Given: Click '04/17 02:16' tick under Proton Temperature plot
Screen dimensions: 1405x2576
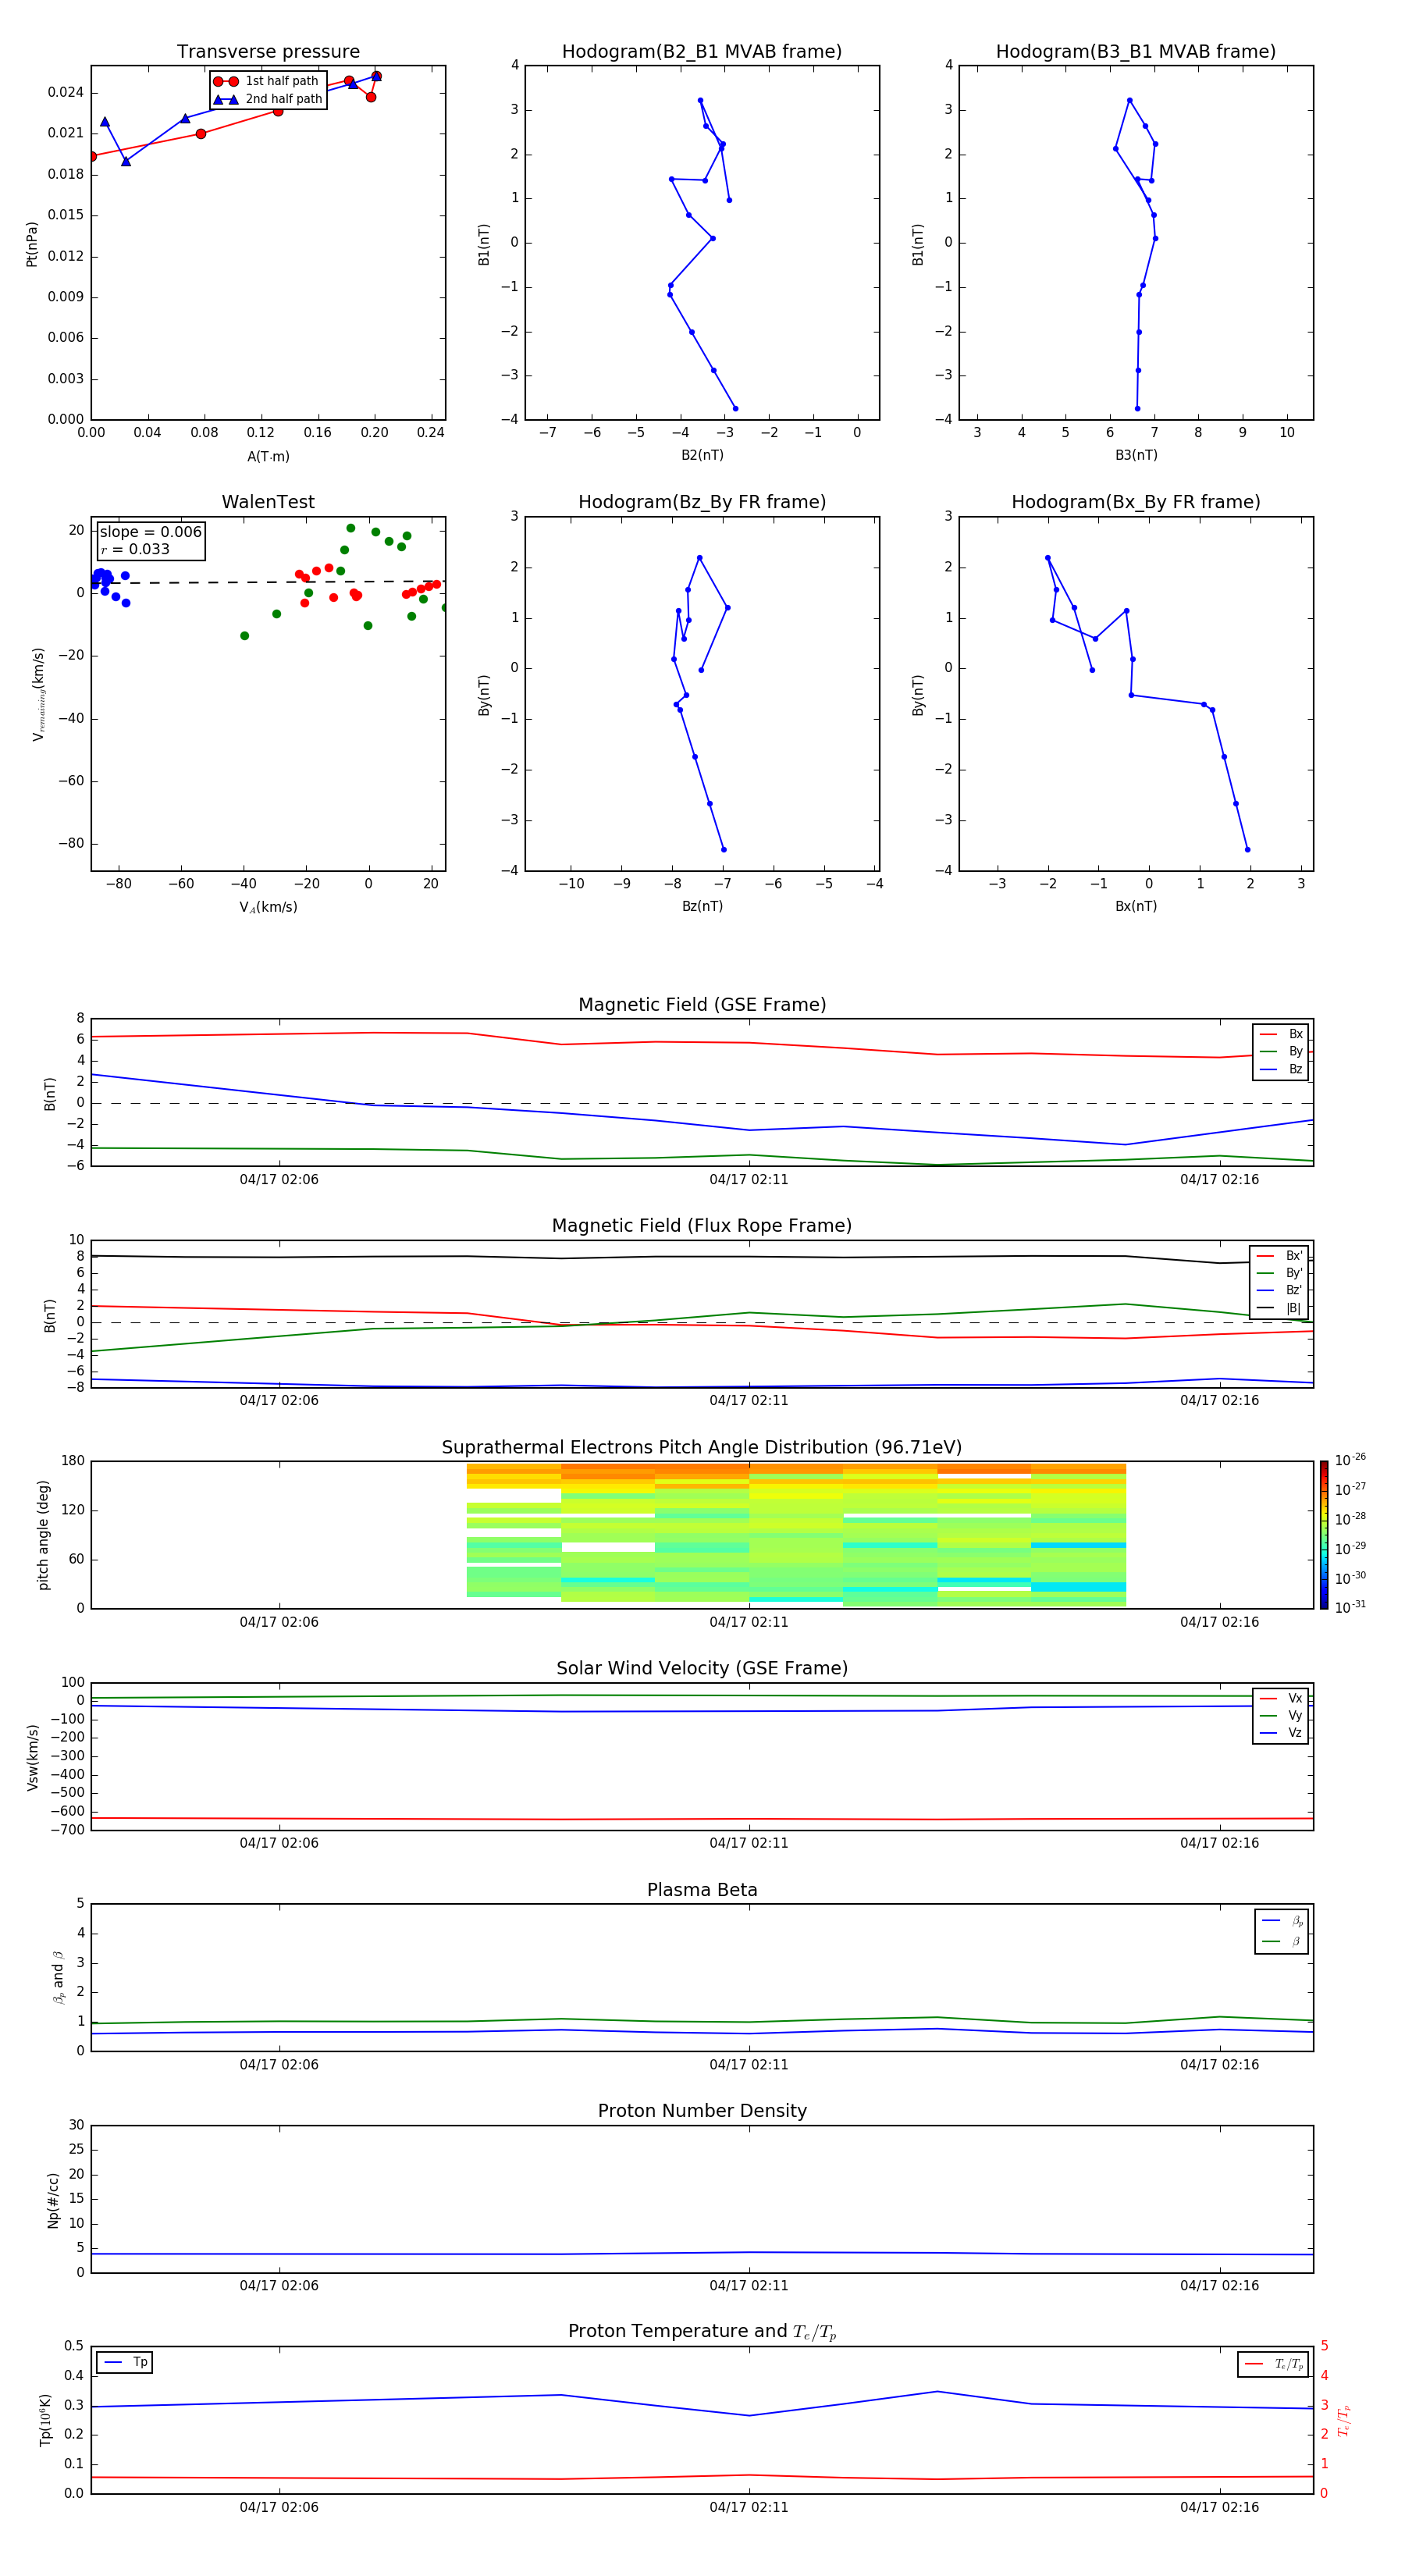Looking at the screenshot, I should [x=1219, y=2507].
